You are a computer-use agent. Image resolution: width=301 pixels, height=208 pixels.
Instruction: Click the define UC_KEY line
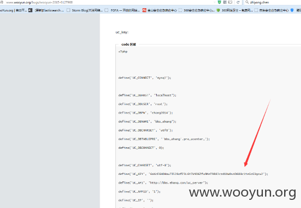coord(193,174)
